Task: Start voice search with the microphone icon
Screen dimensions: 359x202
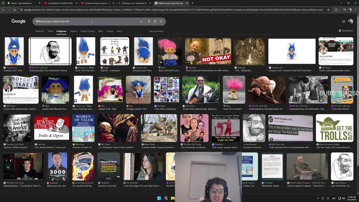Action: (149, 22)
